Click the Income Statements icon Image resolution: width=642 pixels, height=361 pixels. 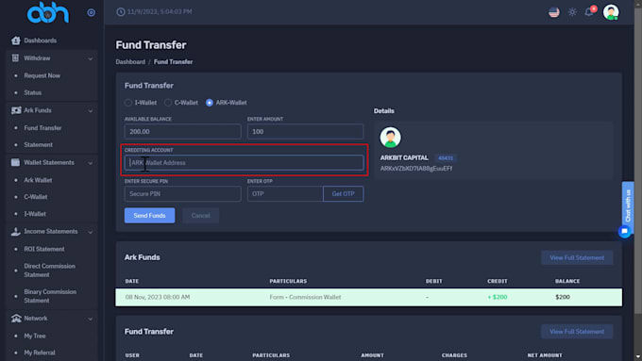tap(15, 232)
